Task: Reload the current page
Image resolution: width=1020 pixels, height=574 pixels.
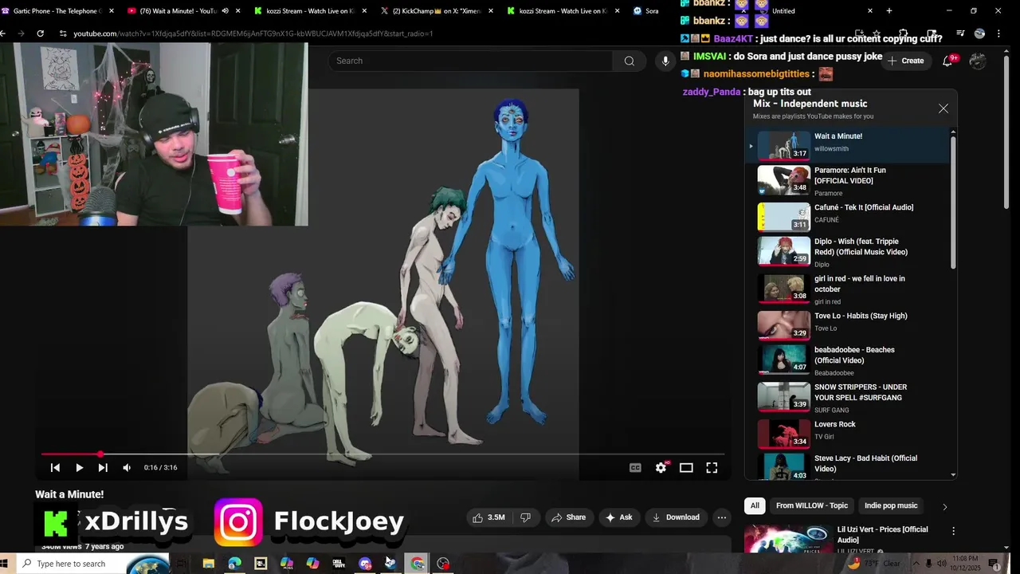Action: (40, 33)
